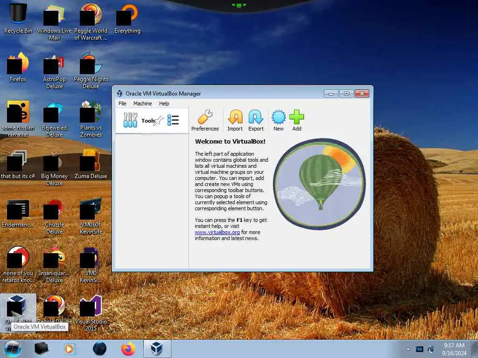Select the Insaniquarium Deluxe desktop icon

[54, 264]
